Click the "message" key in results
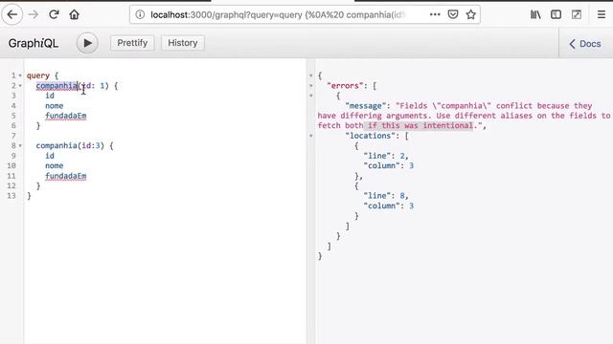 pos(366,106)
